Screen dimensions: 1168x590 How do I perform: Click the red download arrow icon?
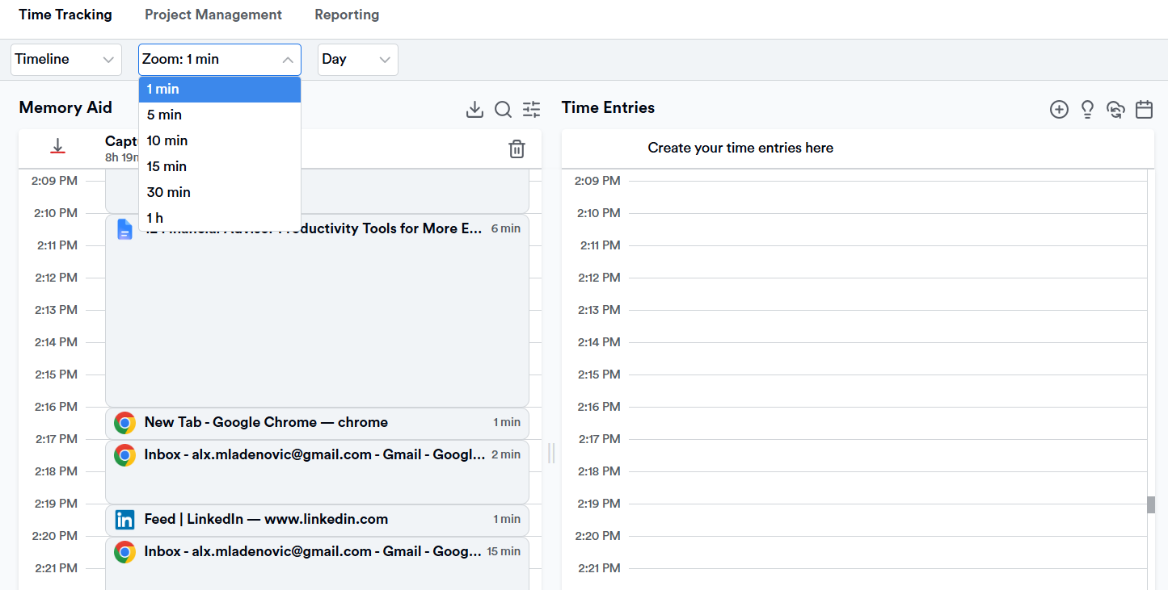point(57,146)
